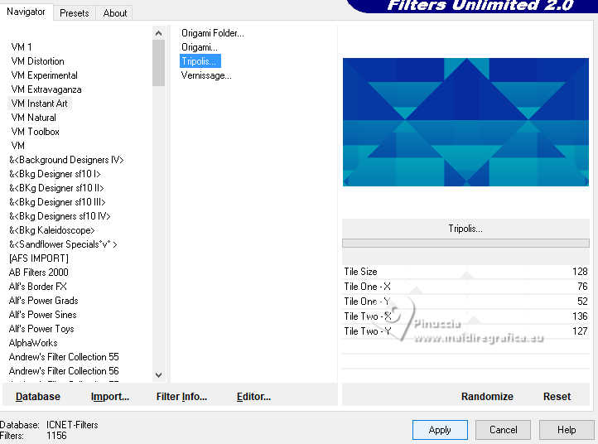Click the category list scrollbar thumb
The width and height of the screenshot is (598, 444).
tap(159, 63)
